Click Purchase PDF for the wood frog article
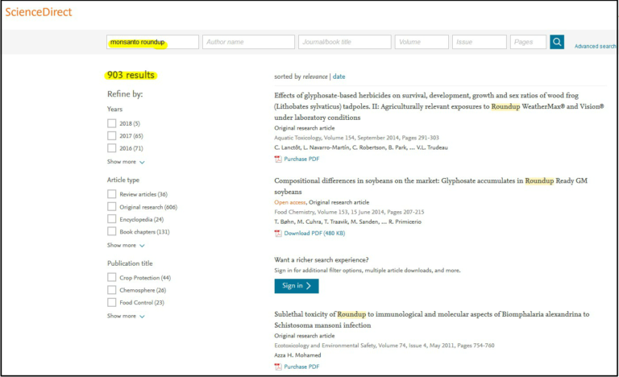619x377 pixels. point(301,159)
